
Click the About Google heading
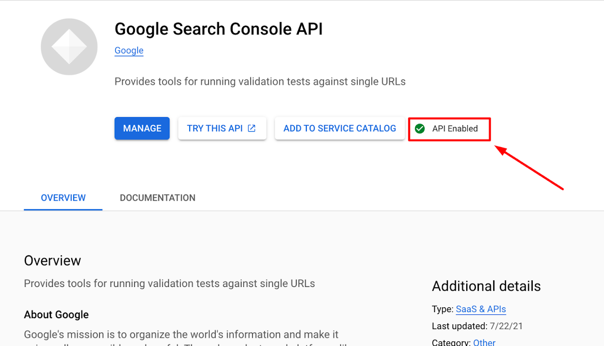56,314
